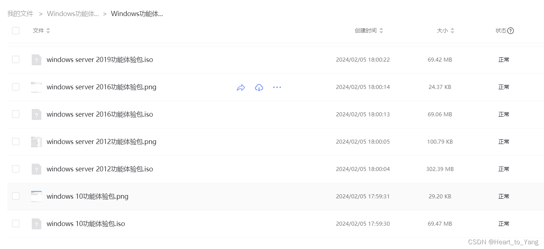The image size is (544, 249).
Task: Open windows 10功能体验包.png thumbnail preview
Action: point(36,196)
